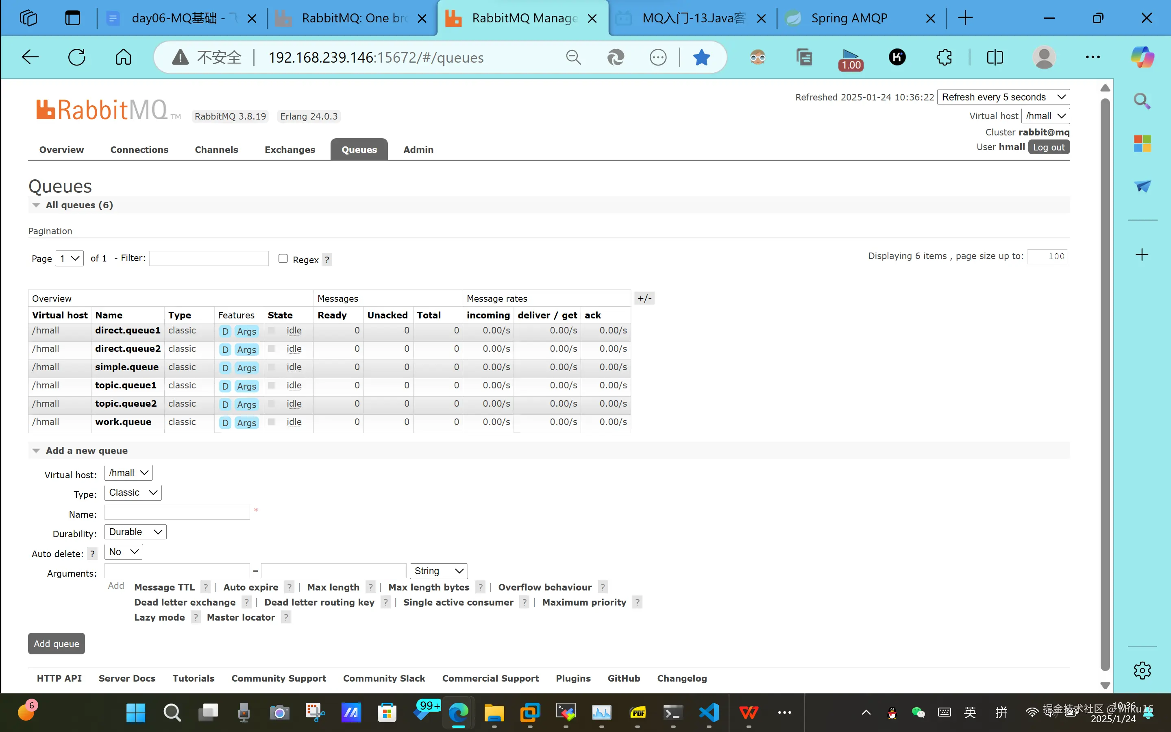The height and width of the screenshot is (732, 1171).
Task: Click the queue Filter input field
Action: pos(209,259)
